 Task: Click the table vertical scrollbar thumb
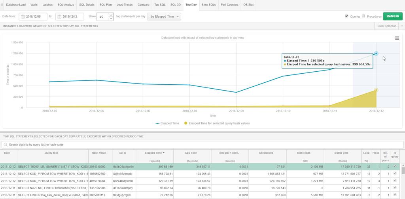tap(403, 171)
